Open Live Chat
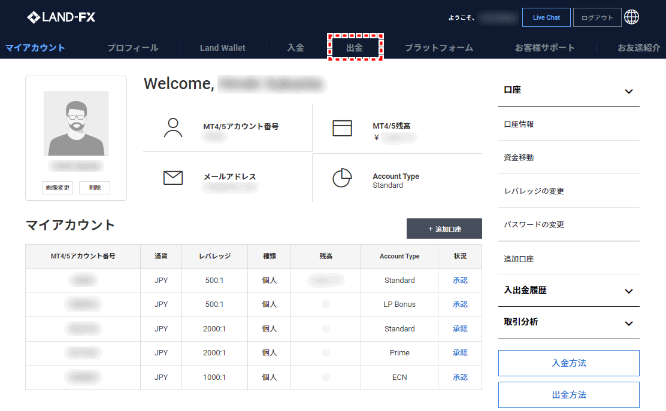 point(546,17)
